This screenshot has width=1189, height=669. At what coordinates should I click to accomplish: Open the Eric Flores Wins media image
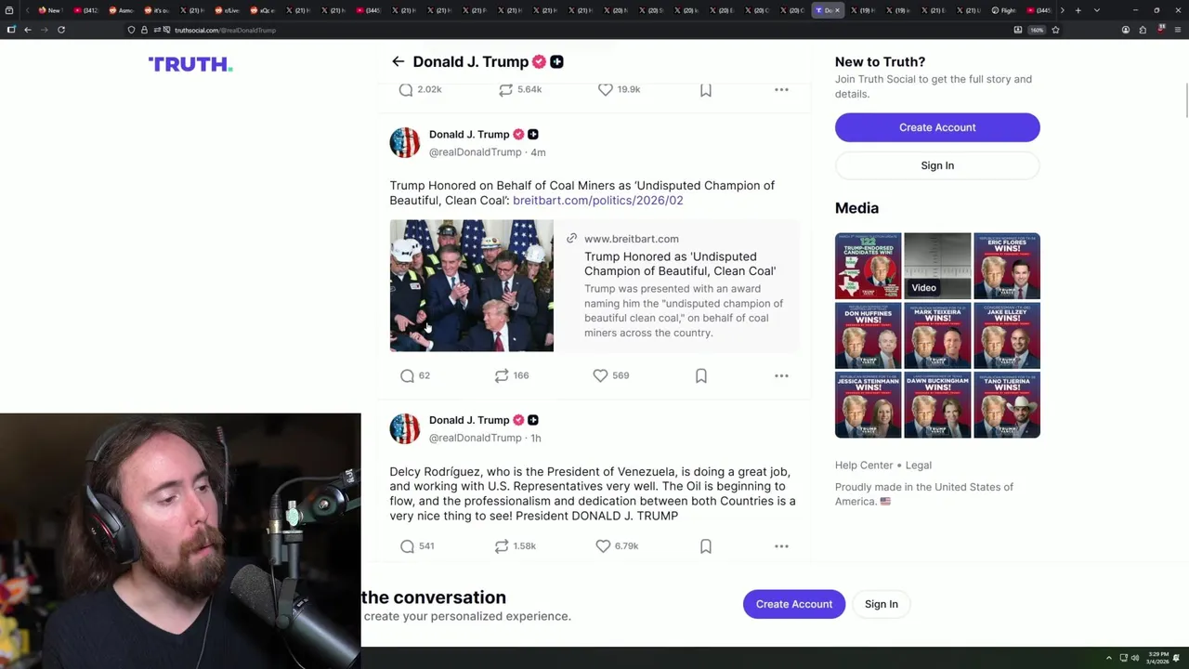click(1007, 266)
